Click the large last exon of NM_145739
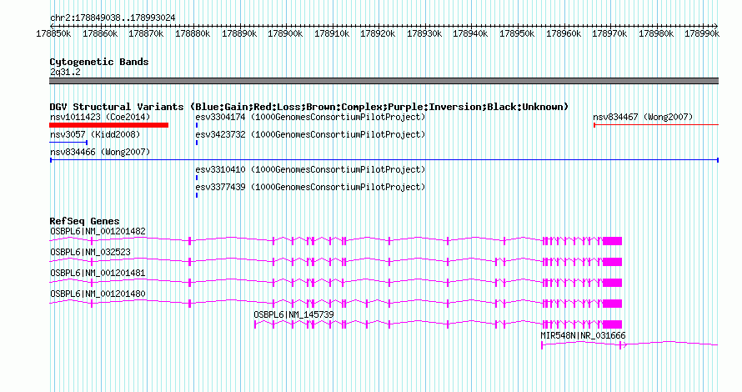The width and height of the screenshot is (742, 392). point(612,324)
